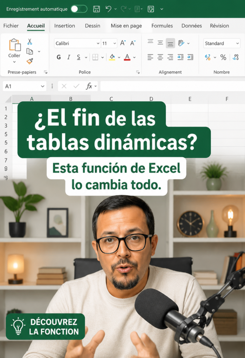Click the formula bar Enter checkmark icon
This screenshot has width=245, height=358.
click(x=76, y=86)
